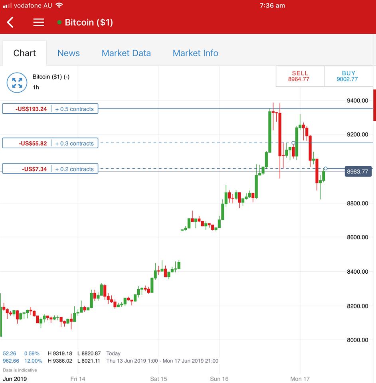Viewport: 376px width, 383px height.
Task: Open the News tab
Action: coord(68,53)
